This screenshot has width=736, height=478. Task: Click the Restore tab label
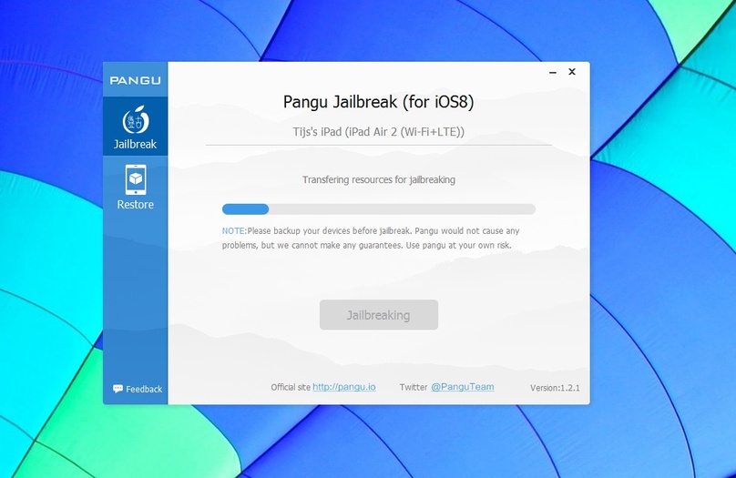(135, 205)
